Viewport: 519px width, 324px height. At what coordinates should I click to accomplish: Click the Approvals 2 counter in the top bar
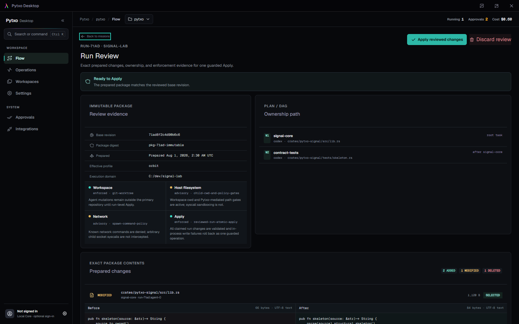tap(478, 19)
